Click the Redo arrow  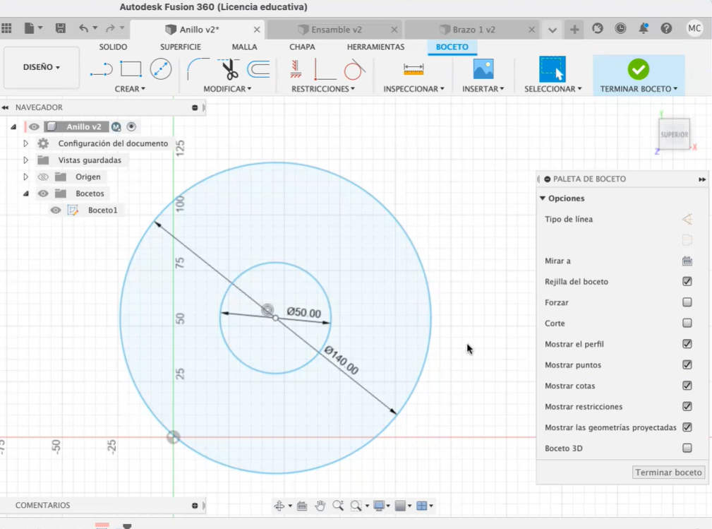pyautogui.click(x=110, y=28)
